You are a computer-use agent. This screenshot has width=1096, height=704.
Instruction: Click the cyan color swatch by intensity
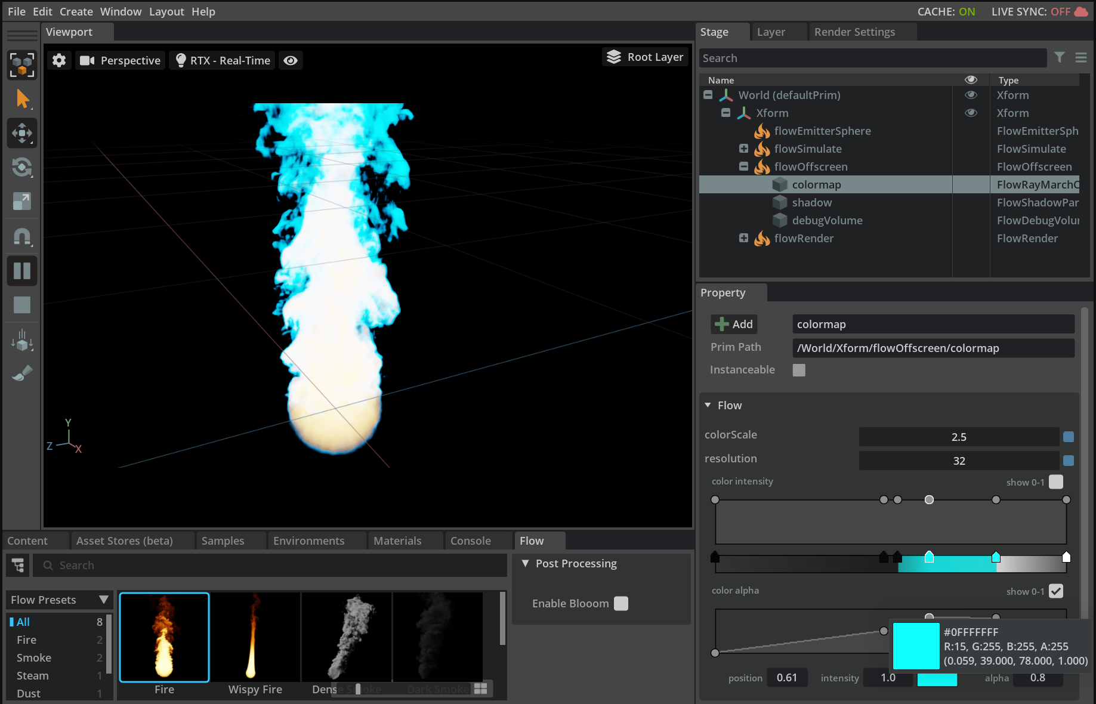tap(937, 680)
